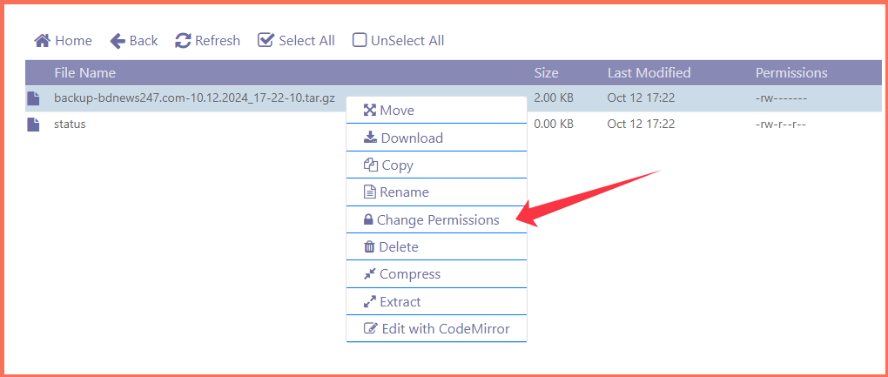Image resolution: width=888 pixels, height=377 pixels.
Task: Click the file icon beside the backup tar.gz
Action: pos(33,98)
